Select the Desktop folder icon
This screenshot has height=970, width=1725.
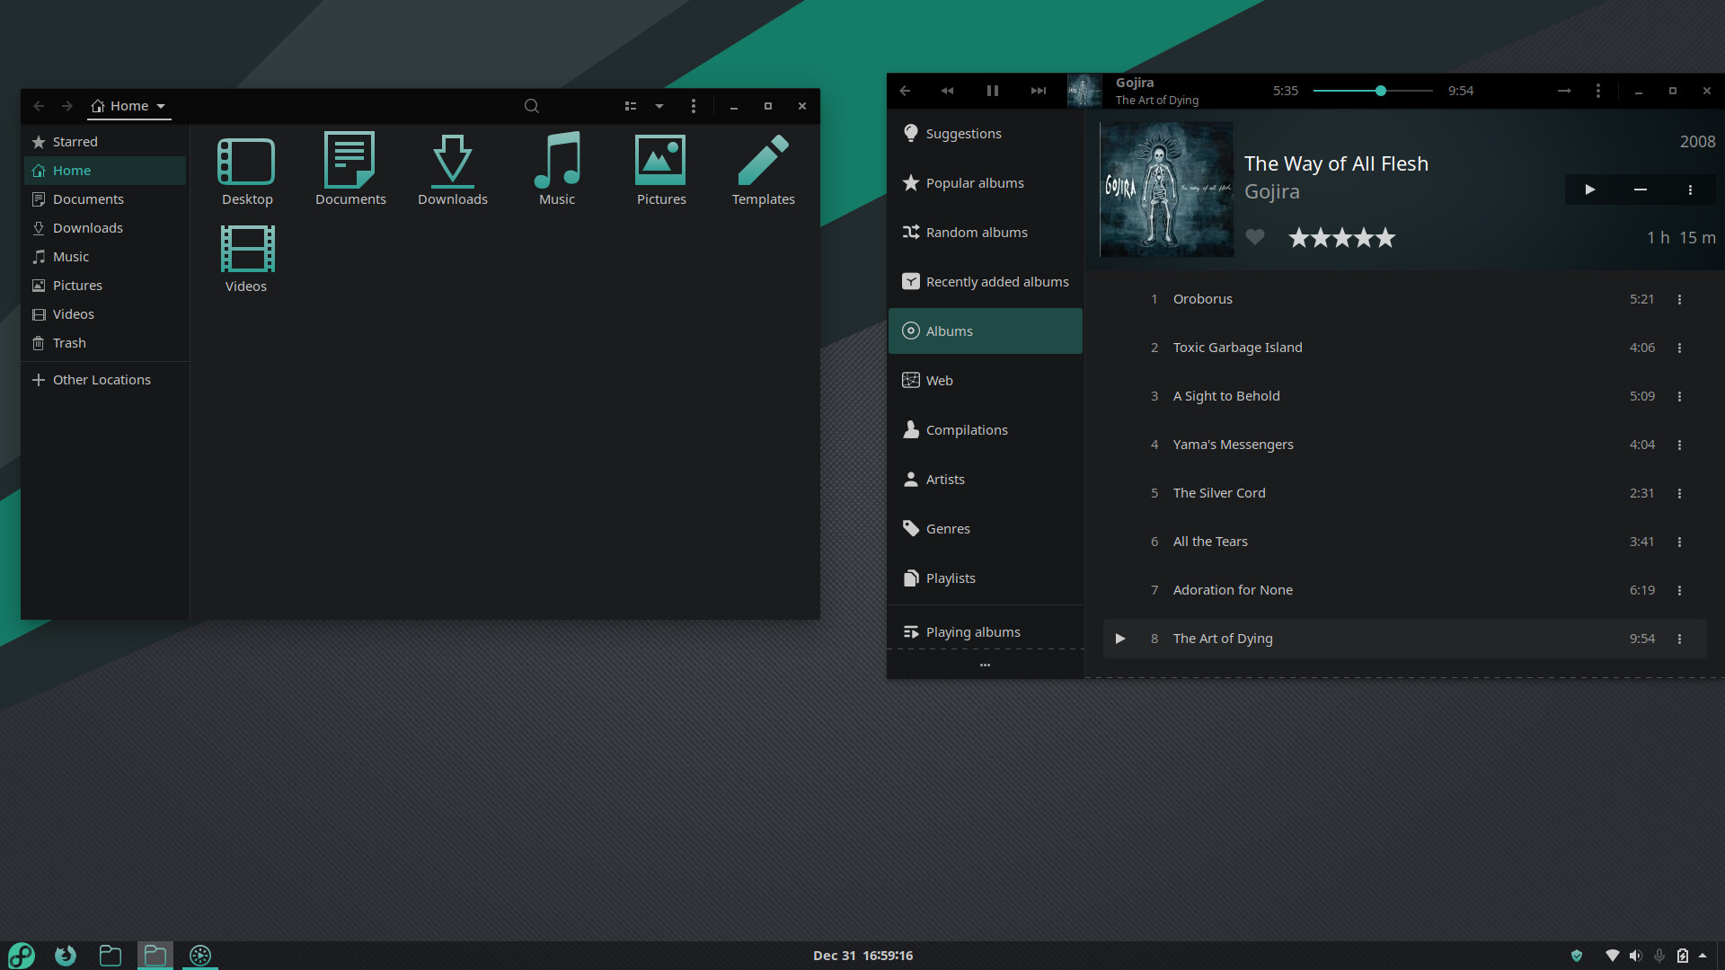tap(247, 162)
